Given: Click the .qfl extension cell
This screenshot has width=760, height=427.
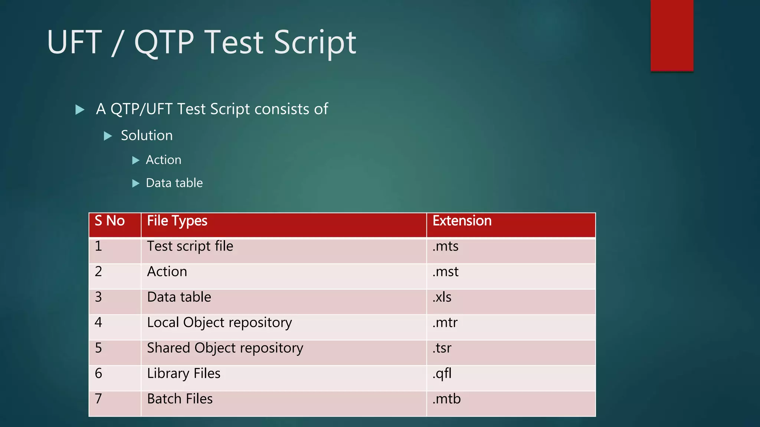Looking at the screenshot, I should coord(511,378).
